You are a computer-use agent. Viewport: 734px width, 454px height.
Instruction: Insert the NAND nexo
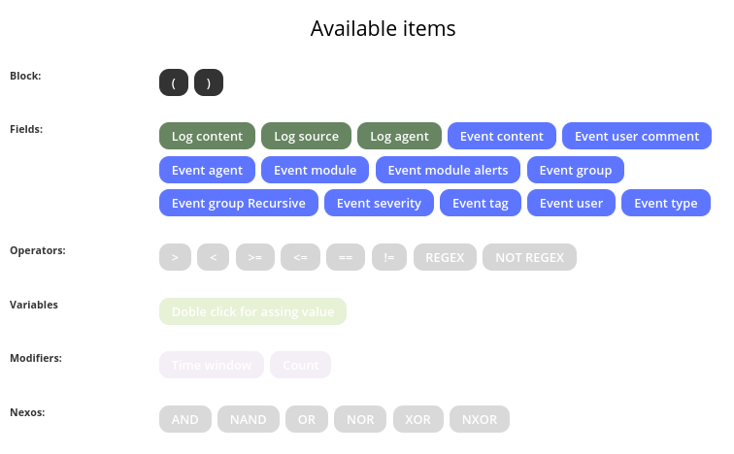pyautogui.click(x=249, y=419)
